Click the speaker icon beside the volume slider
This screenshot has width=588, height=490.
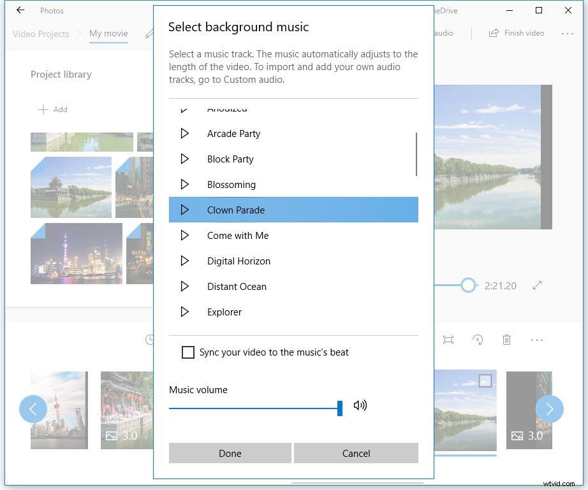tap(360, 405)
